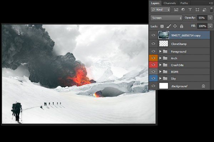This screenshot has width=214, height=142.
Task: Expand the CrashSite layer group
Action: click(160, 65)
